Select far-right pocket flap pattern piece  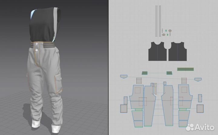pos(198,79)
